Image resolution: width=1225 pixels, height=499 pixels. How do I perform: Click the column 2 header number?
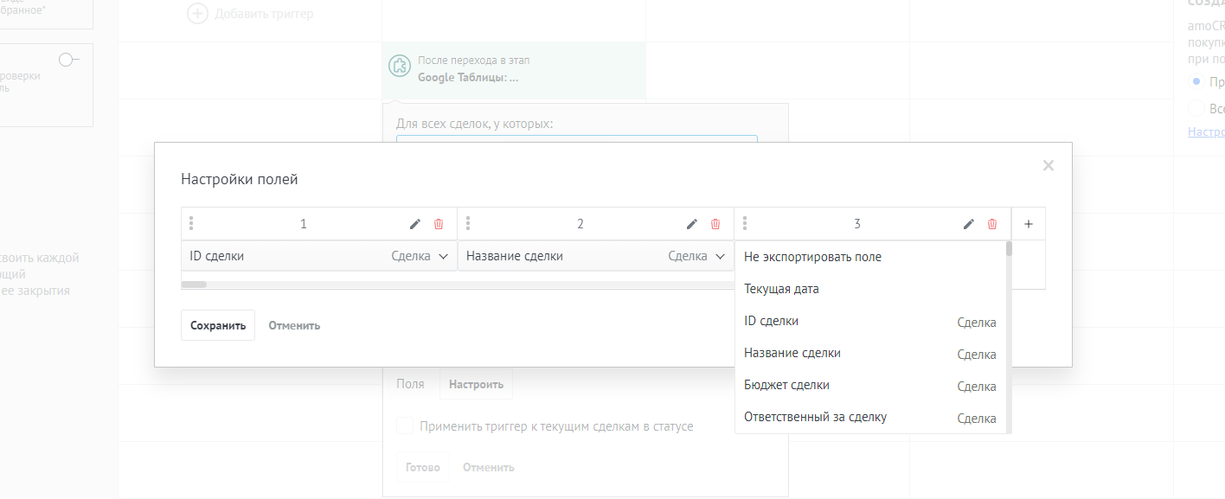point(580,224)
